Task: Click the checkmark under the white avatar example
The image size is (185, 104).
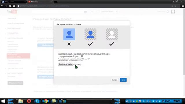Action: click(x=112, y=44)
